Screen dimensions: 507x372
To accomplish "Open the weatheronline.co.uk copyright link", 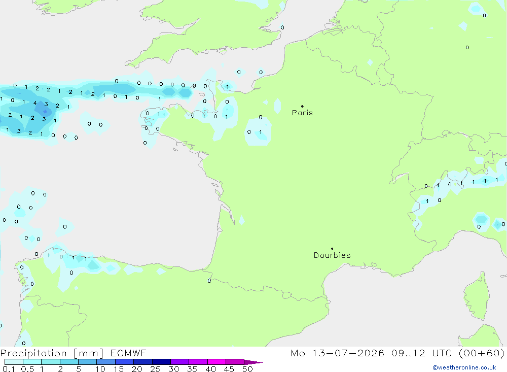I will click(464, 367).
